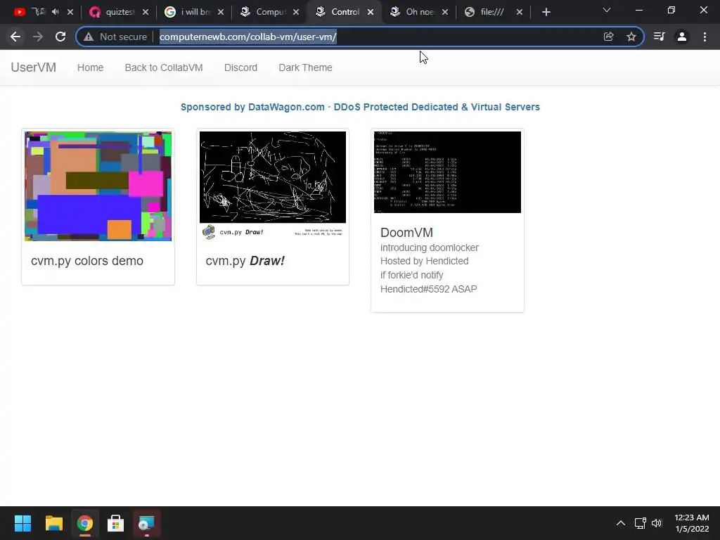Open the DoomVM console thumbnail
Viewport: 720px width, 540px height.
click(x=447, y=172)
